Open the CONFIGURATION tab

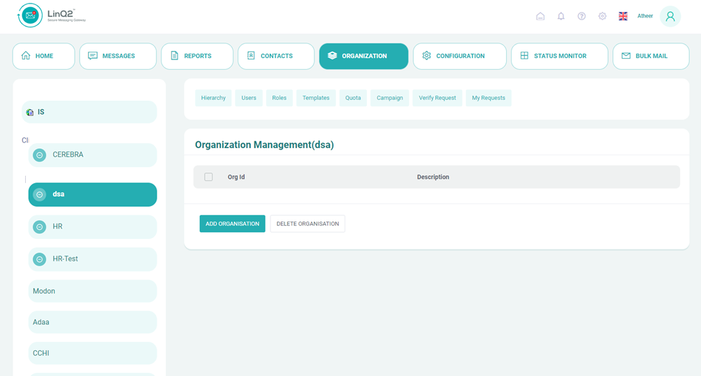click(x=460, y=56)
